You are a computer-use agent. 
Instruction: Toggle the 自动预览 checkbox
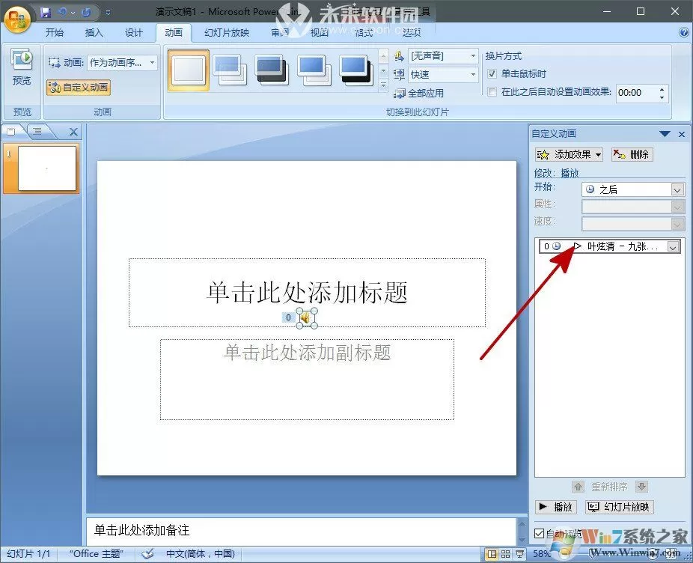coord(539,533)
